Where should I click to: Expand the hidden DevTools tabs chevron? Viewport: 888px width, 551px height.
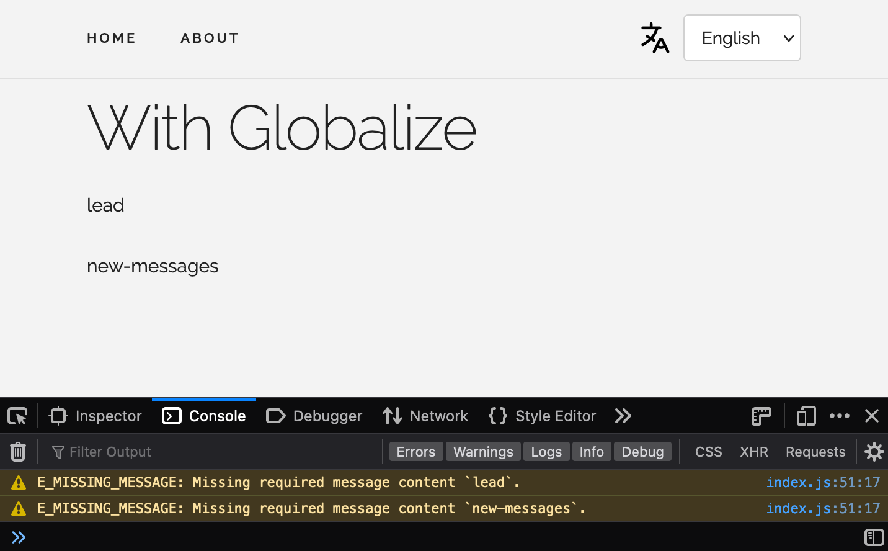[x=623, y=416]
